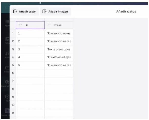This screenshot has height=120, width=149.
Task: Open the Apps grid icon in sidebar
Action: (7, 22)
